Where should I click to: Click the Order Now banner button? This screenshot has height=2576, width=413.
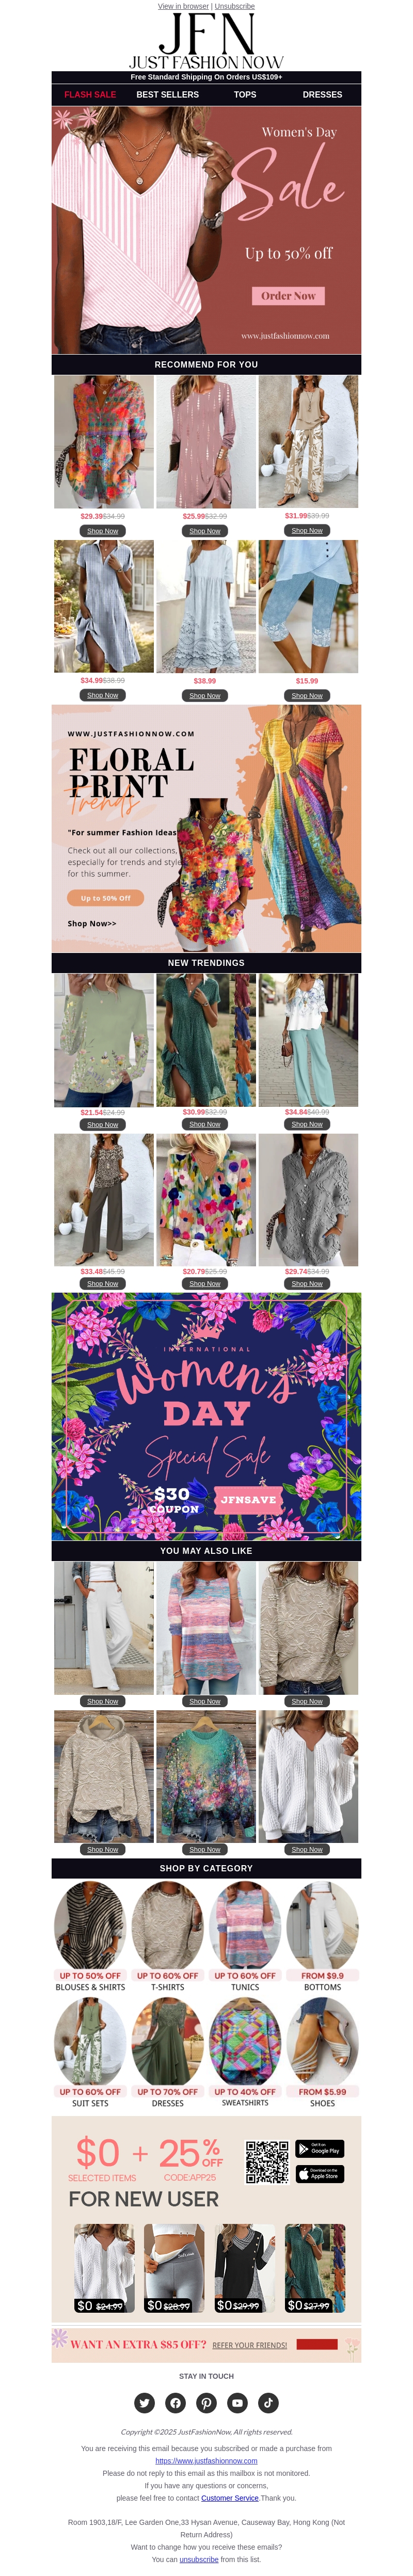[x=288, y=295]
